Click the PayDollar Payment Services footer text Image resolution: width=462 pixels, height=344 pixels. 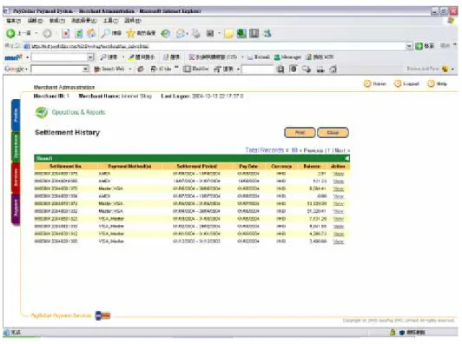tap(61, 315)
